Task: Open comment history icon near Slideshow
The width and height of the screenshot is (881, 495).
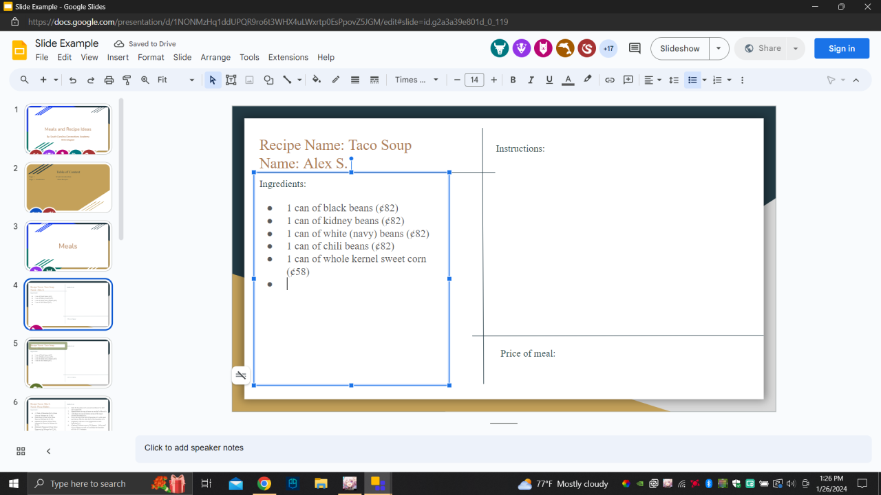Action: 635,48
